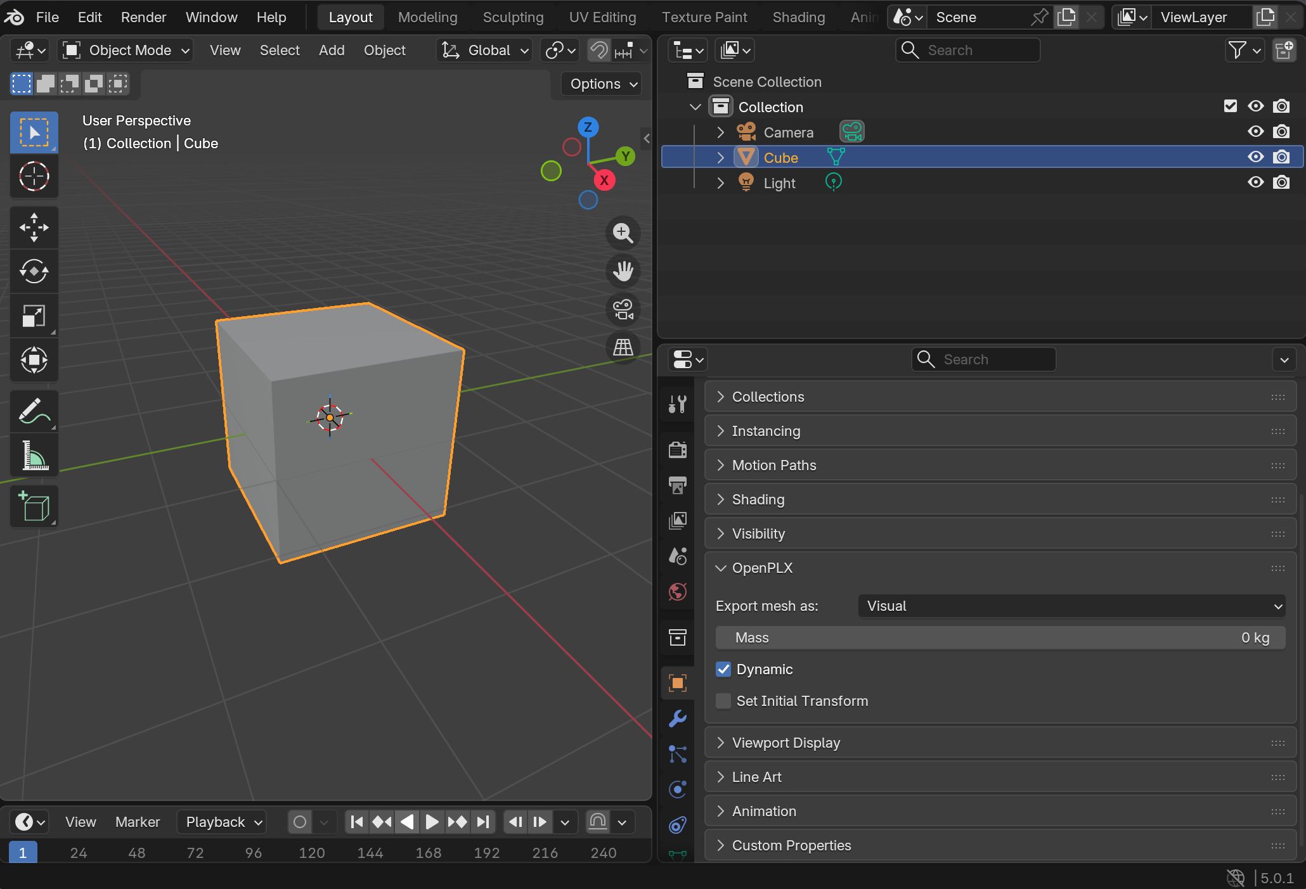Viewport: 1306px width, 889px height.
Task: Jump to the timeline start frame
Action: tap(357, 822)
